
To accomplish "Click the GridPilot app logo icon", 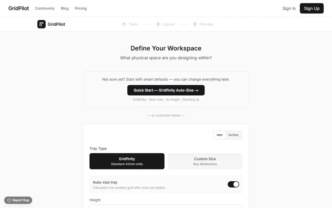I will (x=41, y=24).
